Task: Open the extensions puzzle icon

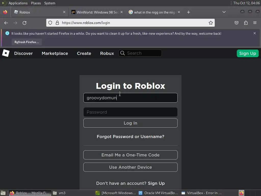Action: coord(246,23)
